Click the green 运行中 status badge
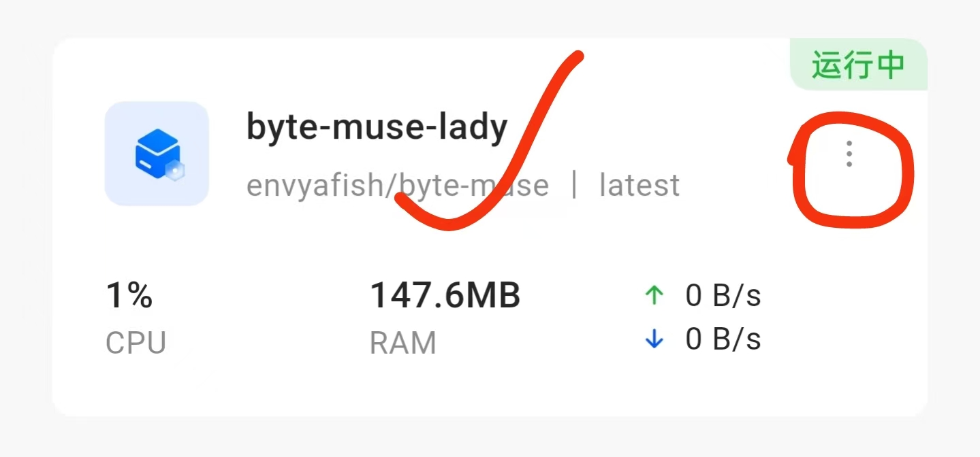The width and height of the screenshot is (980, 457). point(858,65)
